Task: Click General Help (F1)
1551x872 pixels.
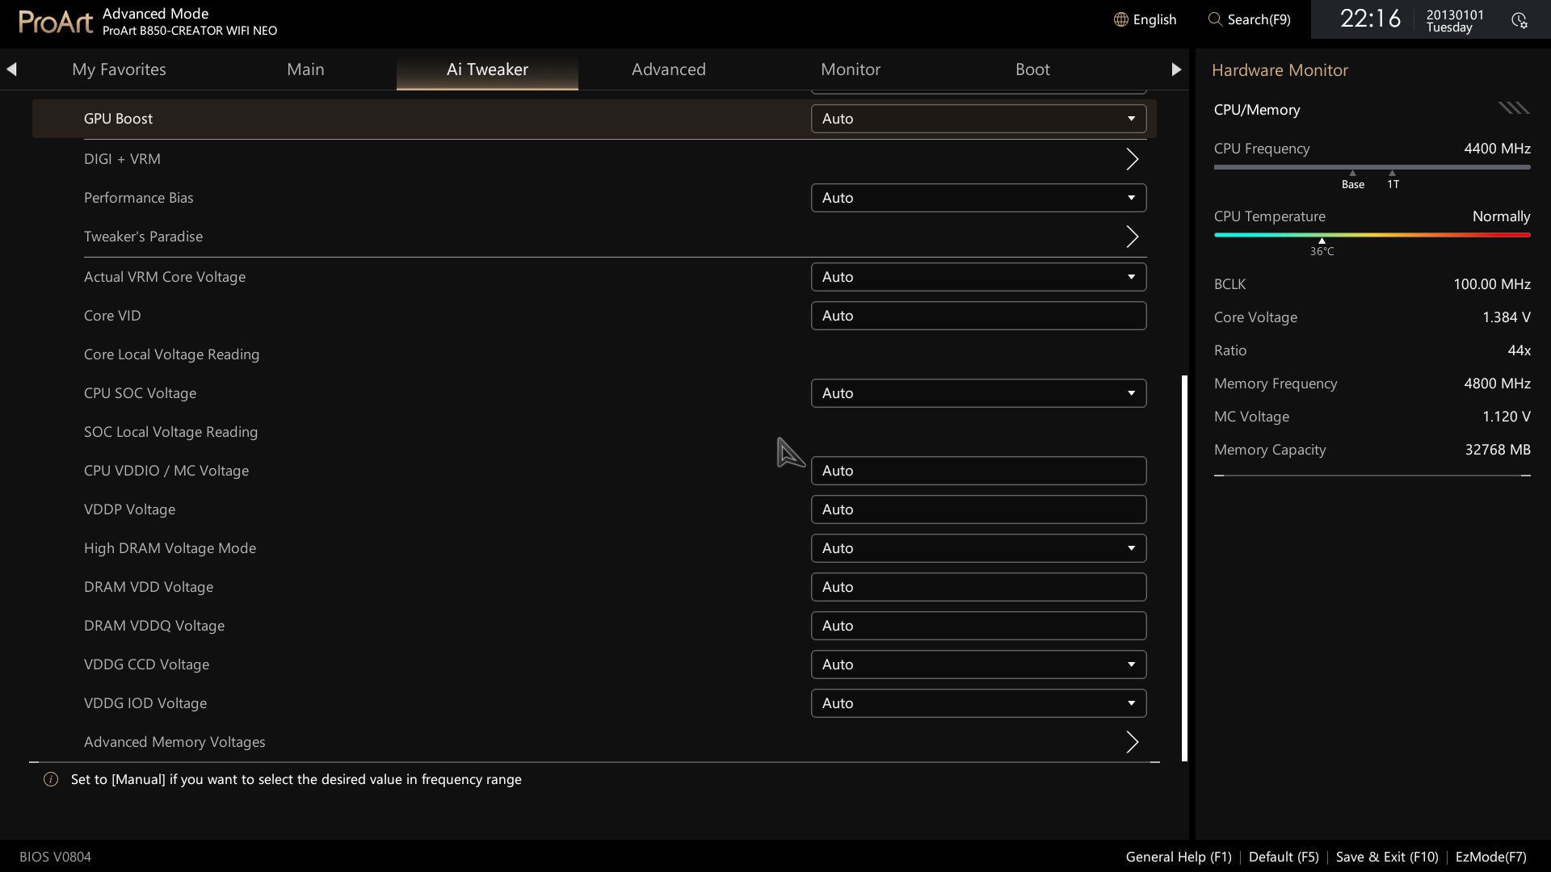Action: pos(1179,857)
